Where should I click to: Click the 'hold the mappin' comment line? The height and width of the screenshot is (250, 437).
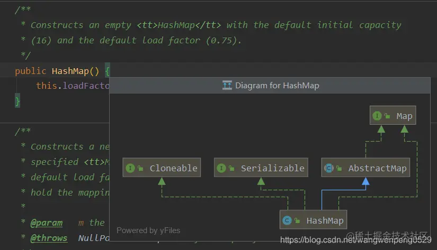pyautogui.click(x=65, y=192)
